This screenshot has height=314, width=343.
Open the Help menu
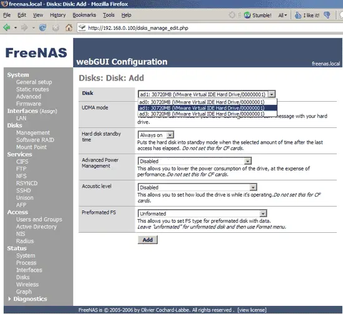pyautogui.click(x=126, y=15)
